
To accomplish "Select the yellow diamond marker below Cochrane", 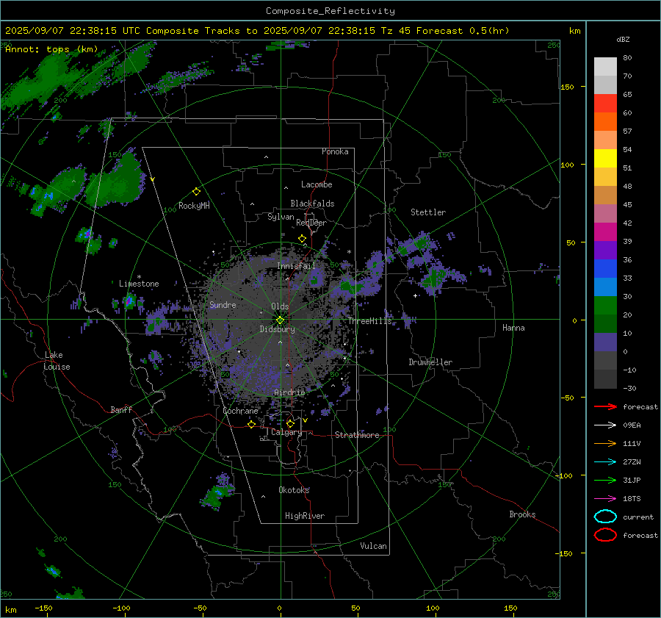I will [252, 424].
